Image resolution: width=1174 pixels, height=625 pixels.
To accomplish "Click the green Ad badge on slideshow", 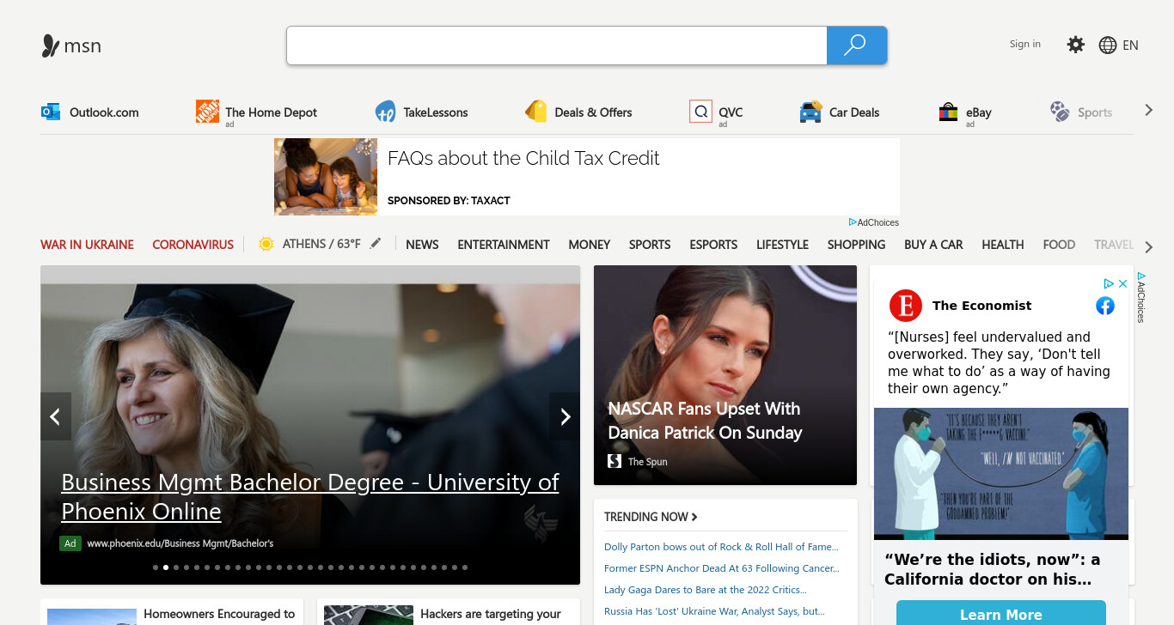I will point(70,543).
